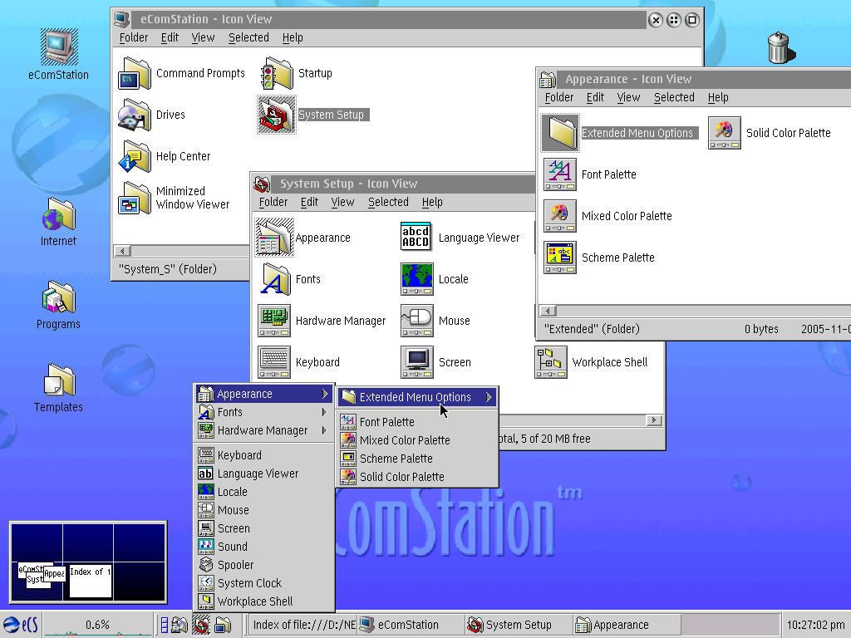Choose Mixed Color Palette from the submenu

417,440
